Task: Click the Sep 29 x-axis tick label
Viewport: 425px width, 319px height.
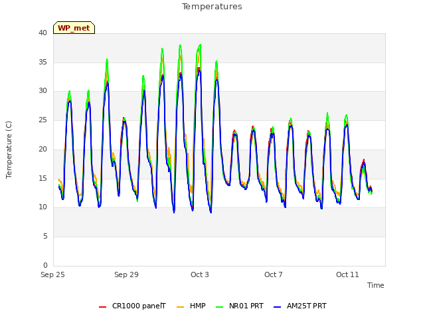Action: tap(126, 274)
